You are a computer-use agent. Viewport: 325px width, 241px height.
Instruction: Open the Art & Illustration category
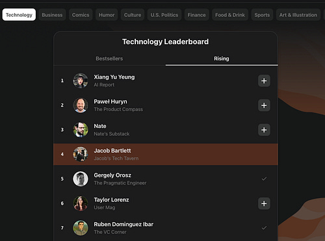coord(298,15)
